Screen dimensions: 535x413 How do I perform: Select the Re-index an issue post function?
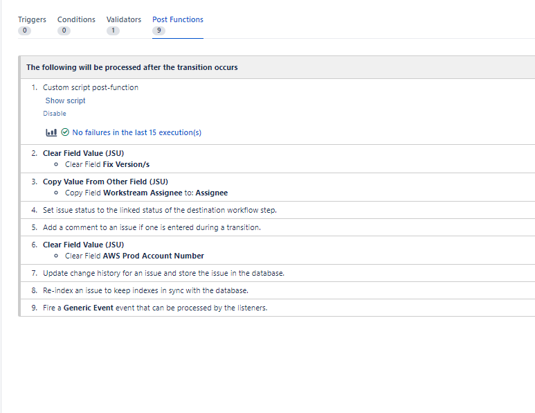click(x=145, y=290)
